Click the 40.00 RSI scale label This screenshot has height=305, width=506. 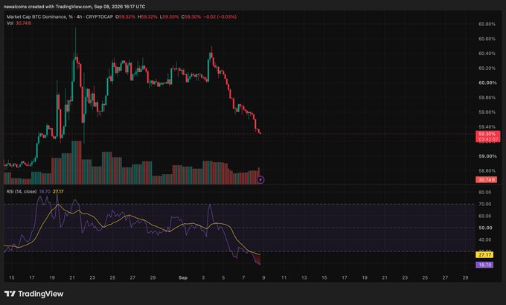(485, 240)
